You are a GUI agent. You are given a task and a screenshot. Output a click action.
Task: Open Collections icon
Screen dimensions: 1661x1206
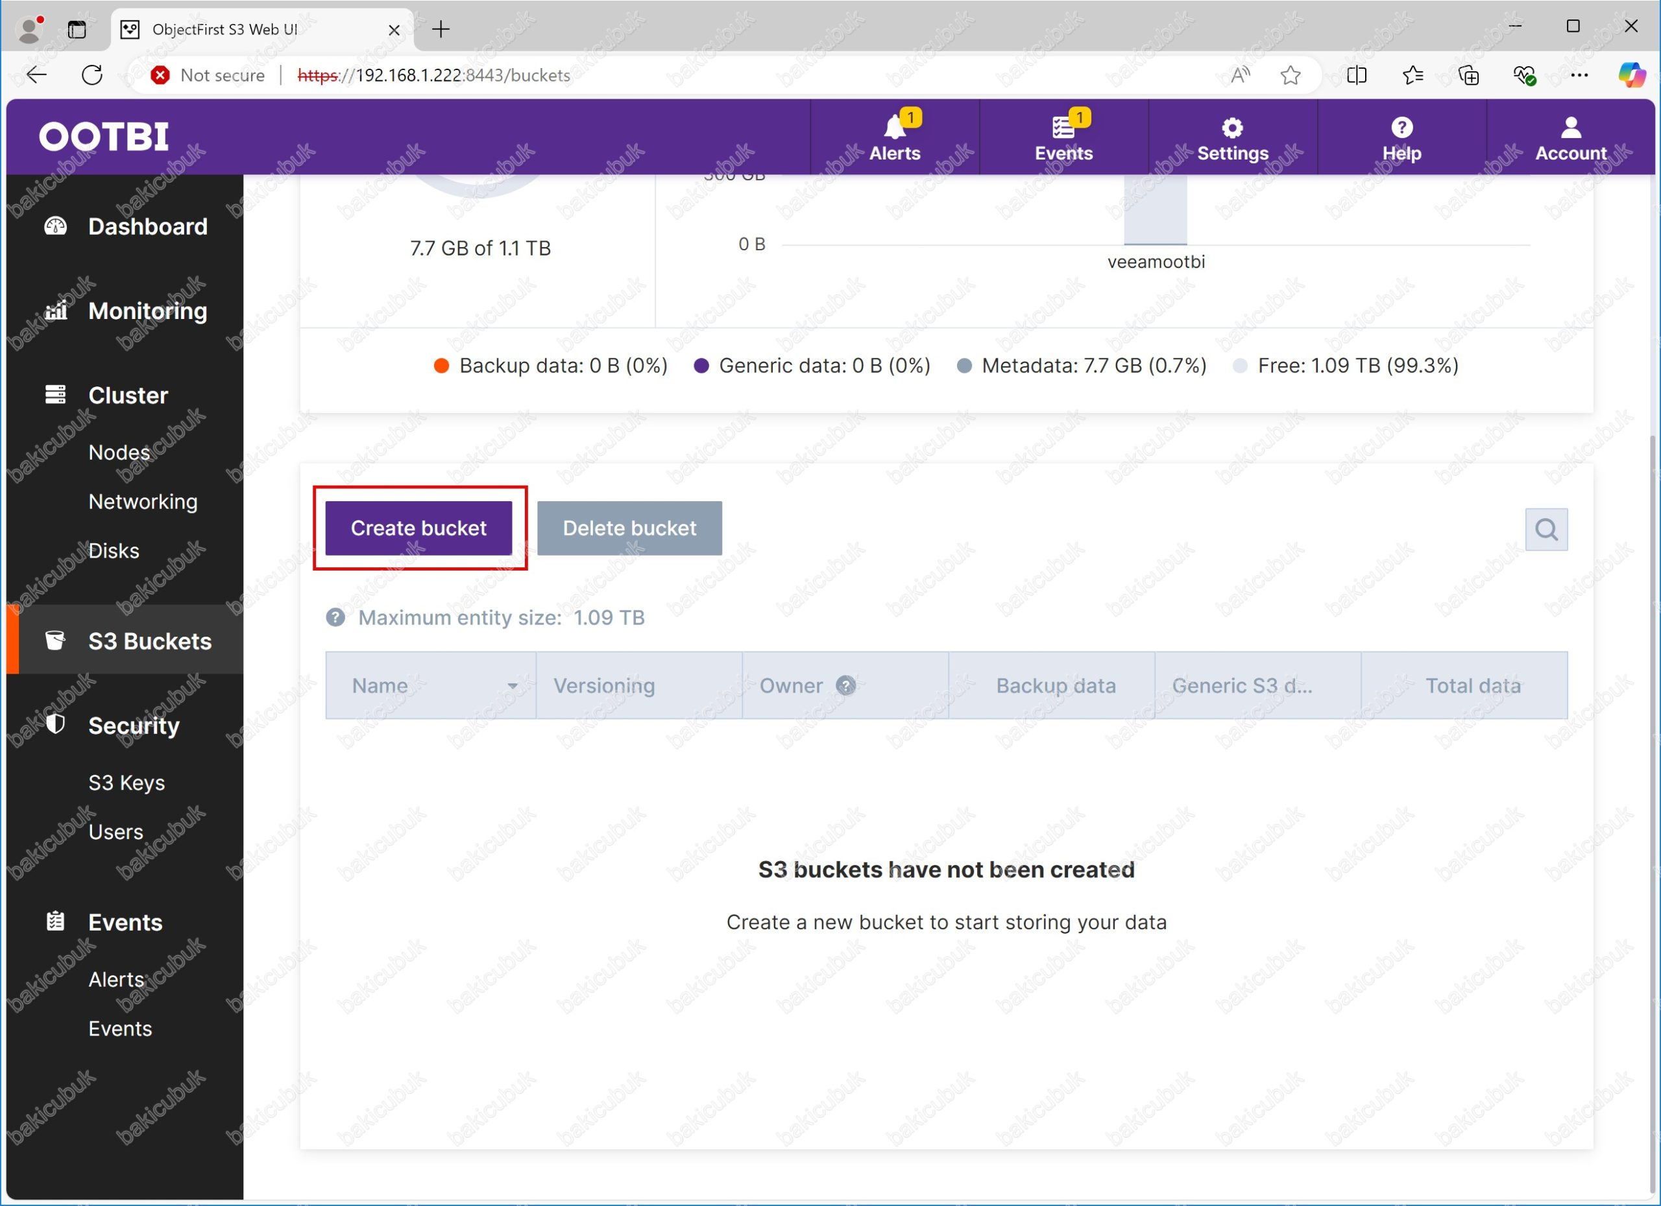coord(1468,75)
